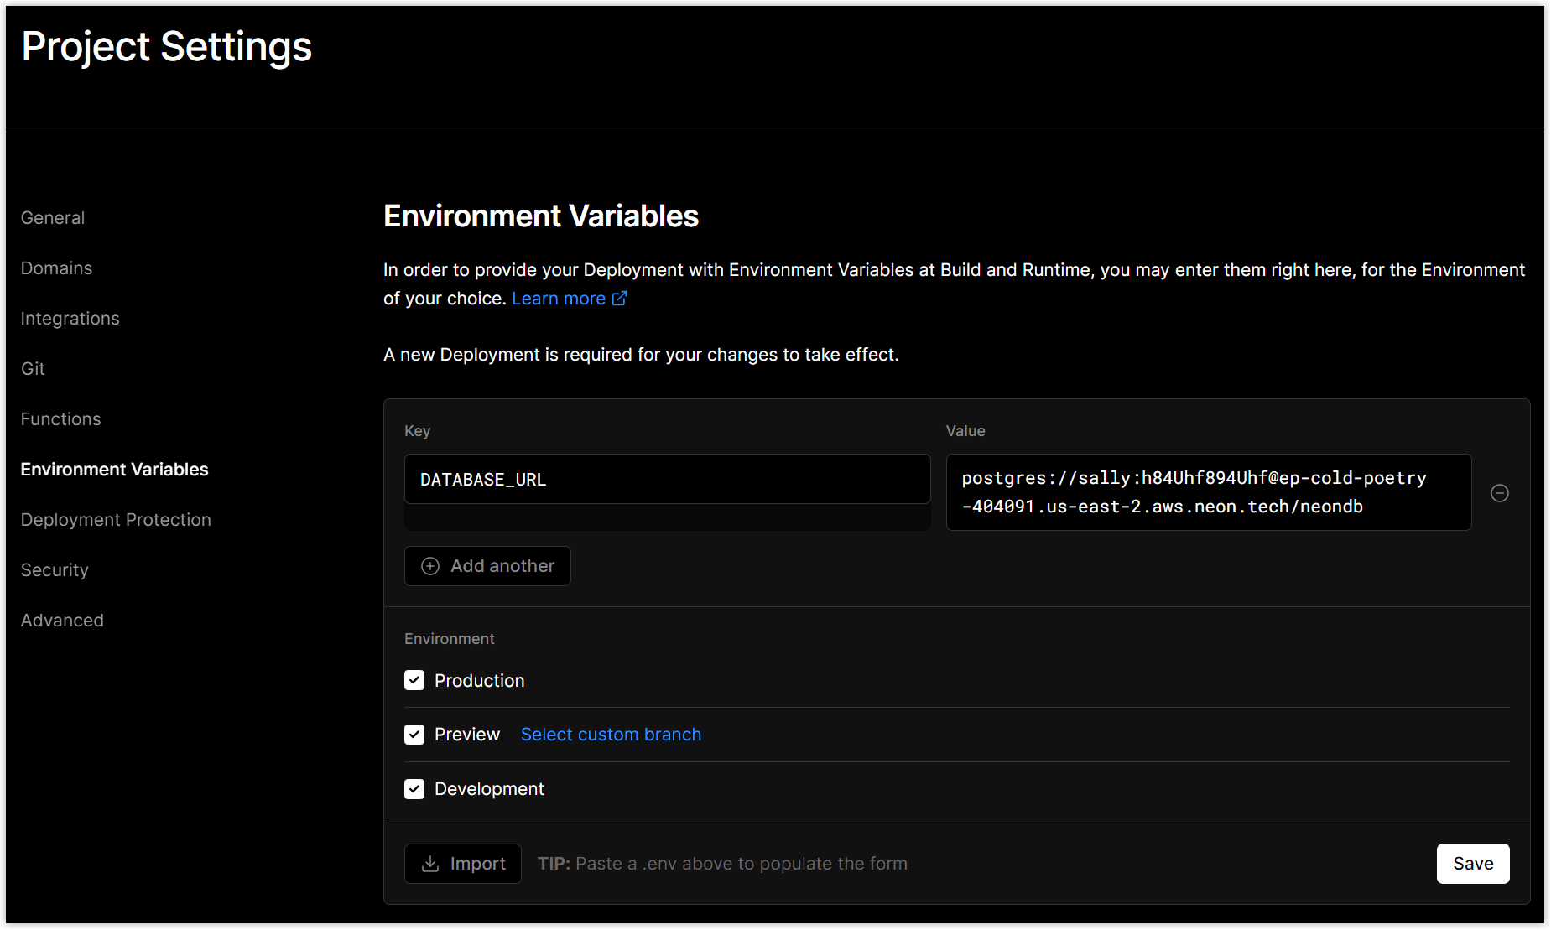Select Environment Variables in the sidebar
Viewport: 1551px width, 930px height.
[114, 470]
